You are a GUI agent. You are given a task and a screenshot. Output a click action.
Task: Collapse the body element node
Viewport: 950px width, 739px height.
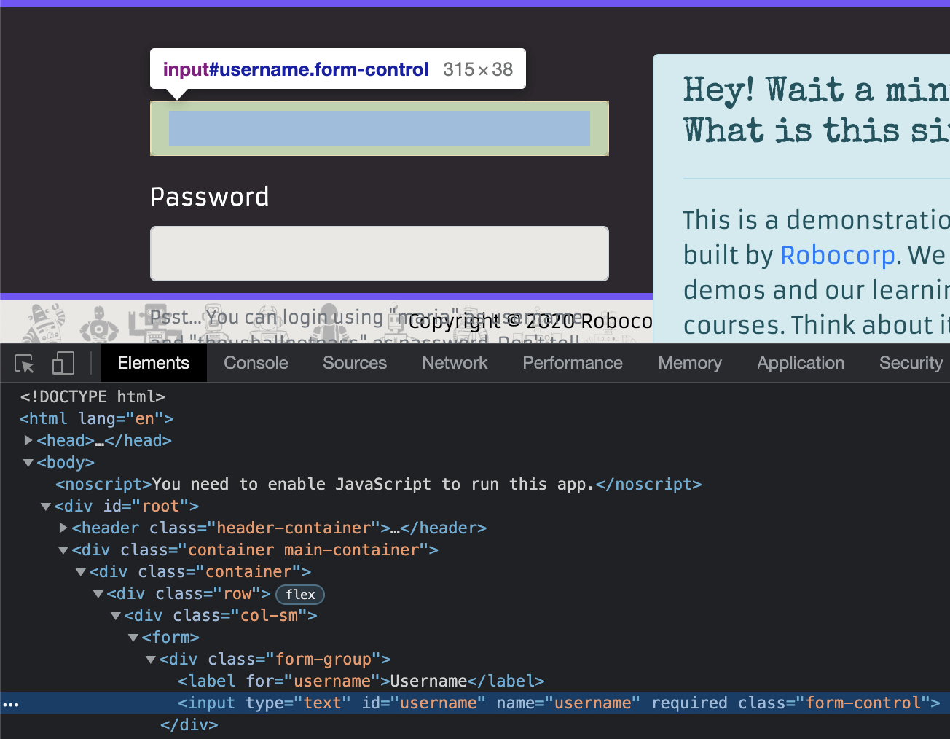coord(28,462)
